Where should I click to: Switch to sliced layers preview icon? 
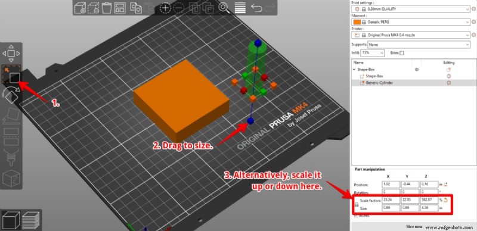point(31,220)
